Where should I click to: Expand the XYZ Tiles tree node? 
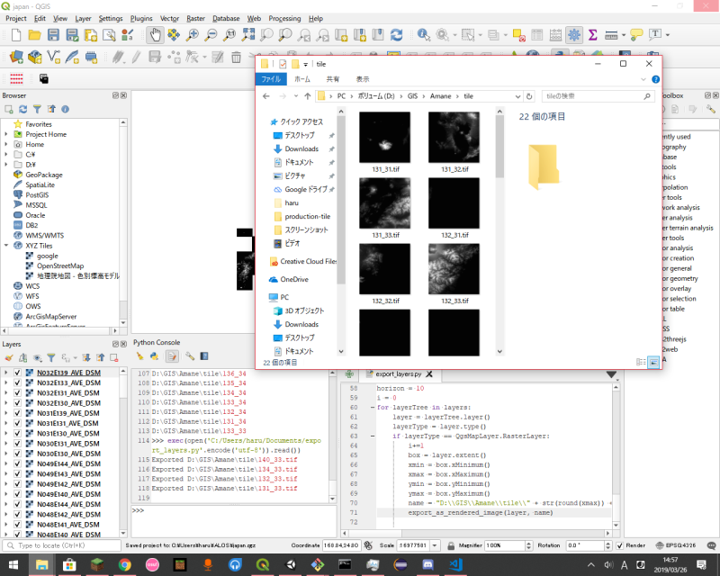(x=6, y=245)
